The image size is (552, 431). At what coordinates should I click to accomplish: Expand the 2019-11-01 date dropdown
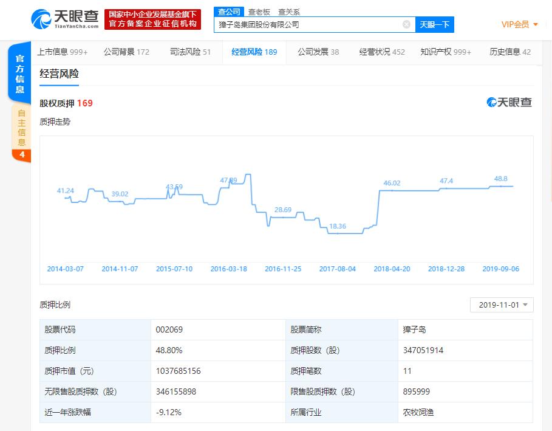[502, 305]
